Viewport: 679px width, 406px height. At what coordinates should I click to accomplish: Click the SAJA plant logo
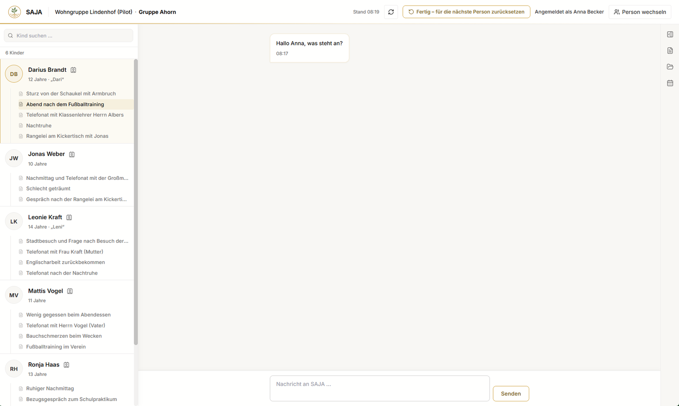point(14,12)
